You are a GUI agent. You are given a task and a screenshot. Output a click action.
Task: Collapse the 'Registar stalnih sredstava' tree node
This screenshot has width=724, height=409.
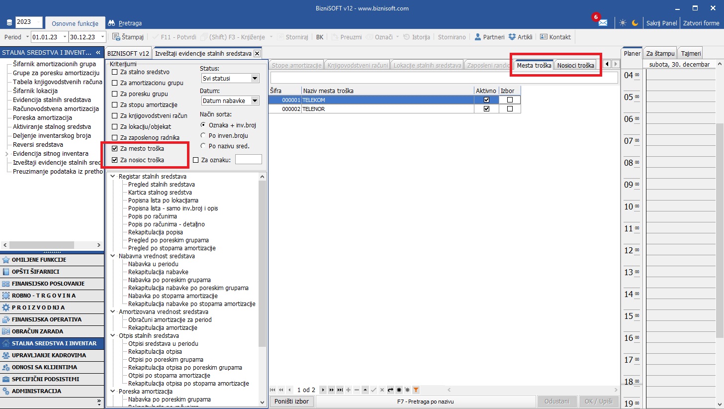[113, 177]
